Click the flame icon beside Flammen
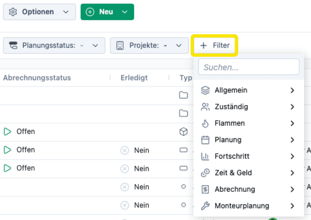Viewport: 311px width, 220px height. pos(205,123)
